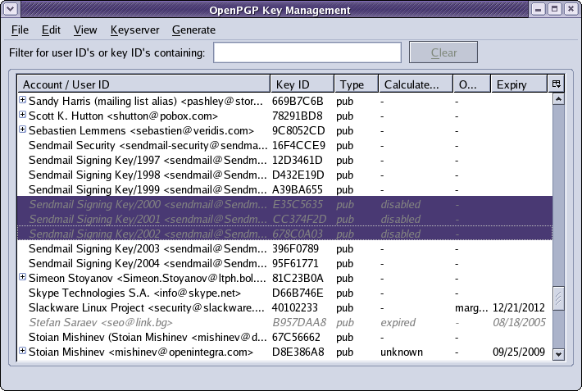Click key ID D8E386A8
582x391 pixels.
tap(298, 352)
